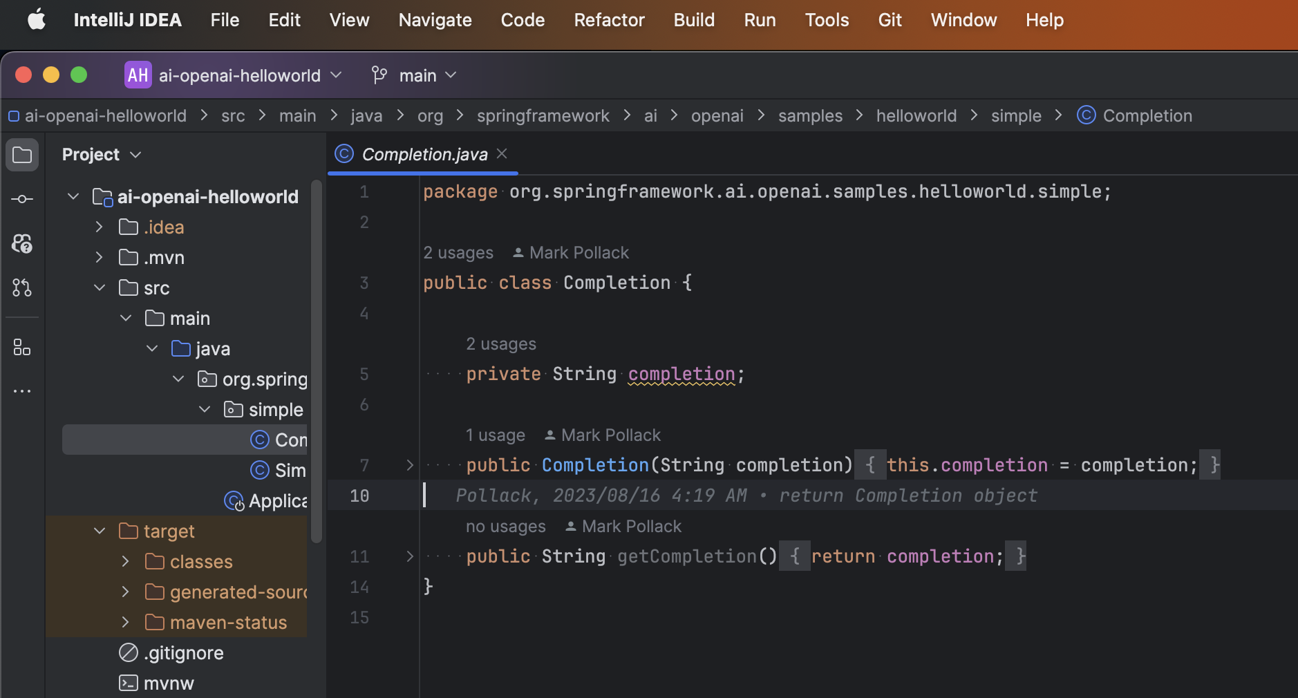Click 'no usages' hint above getCompletion
This screenshot has width=1298, height=698.
coord(505,526)
